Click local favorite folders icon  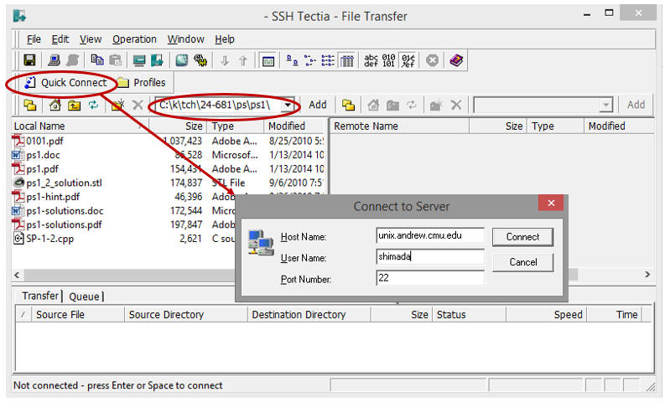[29, 105]
